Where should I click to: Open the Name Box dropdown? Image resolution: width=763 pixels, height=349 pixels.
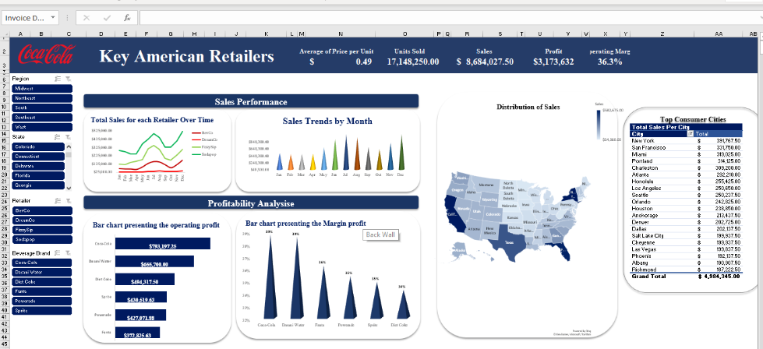52,18
